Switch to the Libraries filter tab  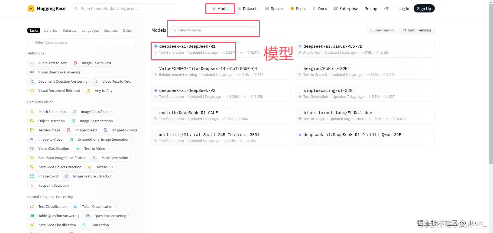pyautogui.click(x=50, y=30)
